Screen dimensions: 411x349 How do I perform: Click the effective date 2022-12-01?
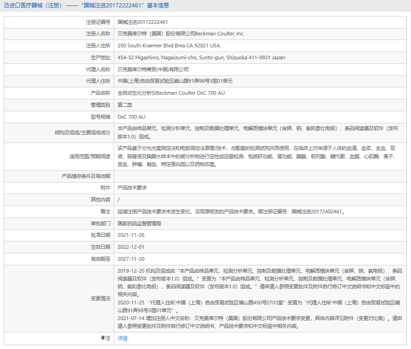click(x=131, y=247)
